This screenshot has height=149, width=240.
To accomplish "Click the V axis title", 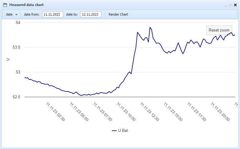I will (x=8, y=60).
